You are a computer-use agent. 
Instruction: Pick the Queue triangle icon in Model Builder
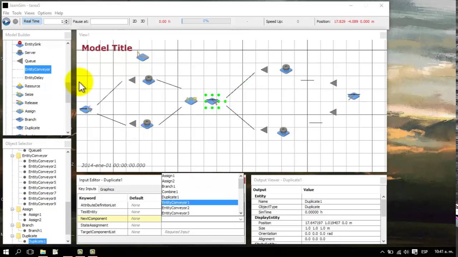click(x=20, y=61)
